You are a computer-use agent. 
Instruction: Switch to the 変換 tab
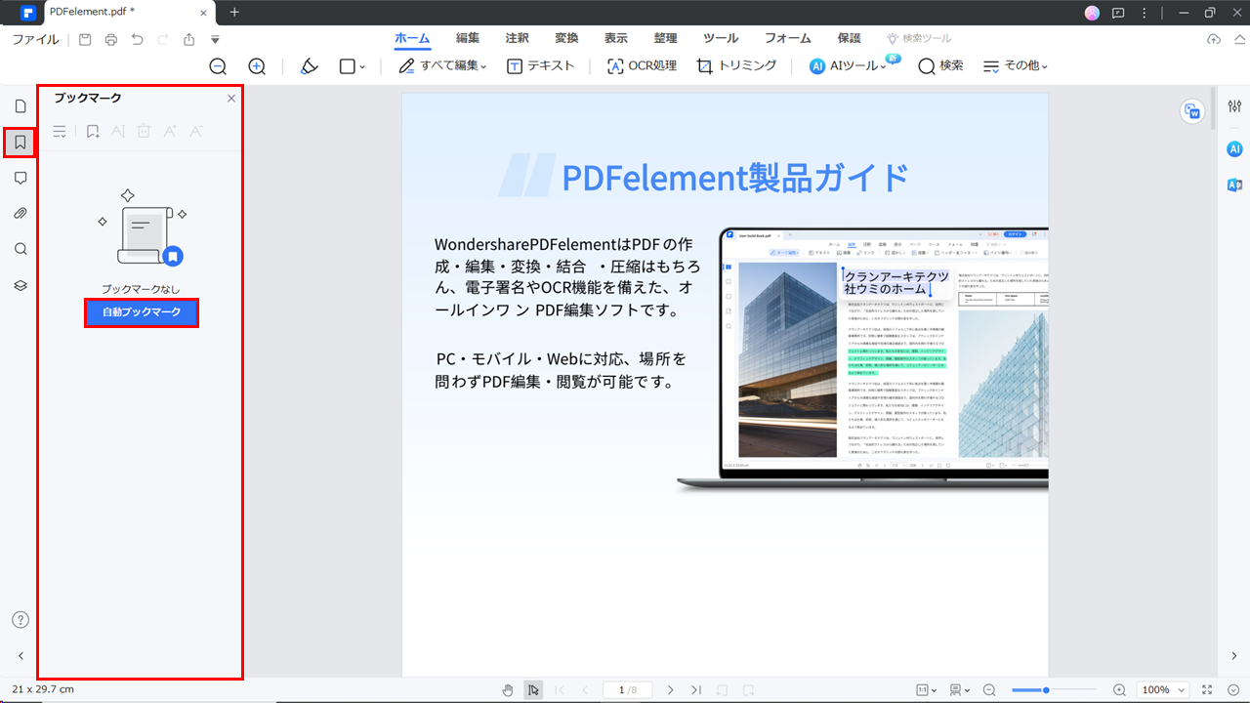tap(566, 38)
